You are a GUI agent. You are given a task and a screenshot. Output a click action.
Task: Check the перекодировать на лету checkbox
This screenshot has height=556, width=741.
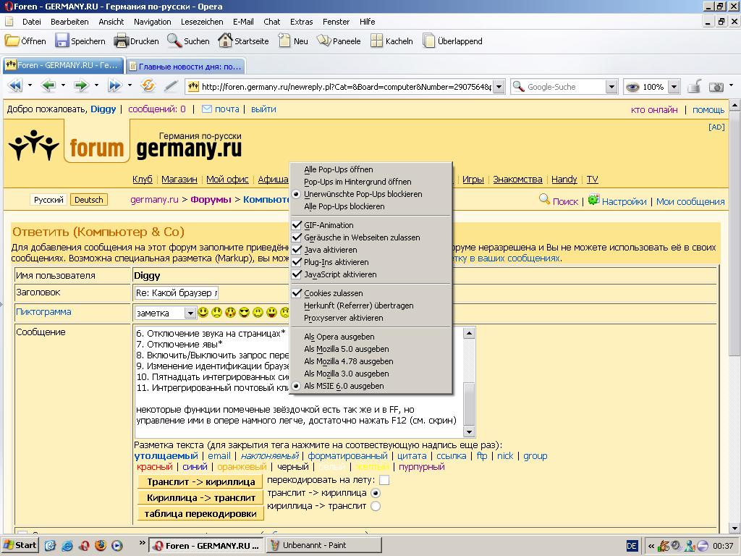point(385,481)
